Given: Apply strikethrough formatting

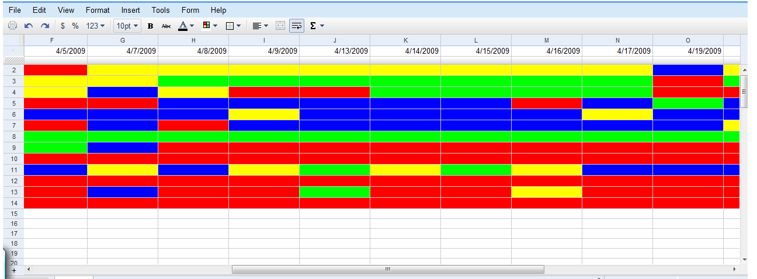Looking at the screenshot, I should pyautogui.click(x=166, y=26).
